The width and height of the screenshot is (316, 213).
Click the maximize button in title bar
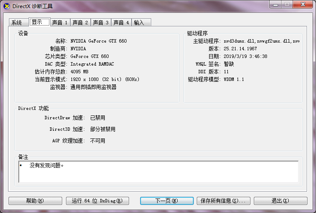[x=287, y=5]
